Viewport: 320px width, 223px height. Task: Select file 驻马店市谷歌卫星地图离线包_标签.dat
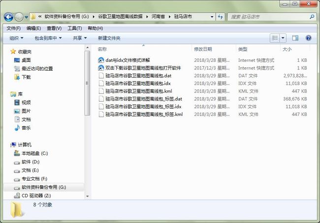[x=144, y=99]
